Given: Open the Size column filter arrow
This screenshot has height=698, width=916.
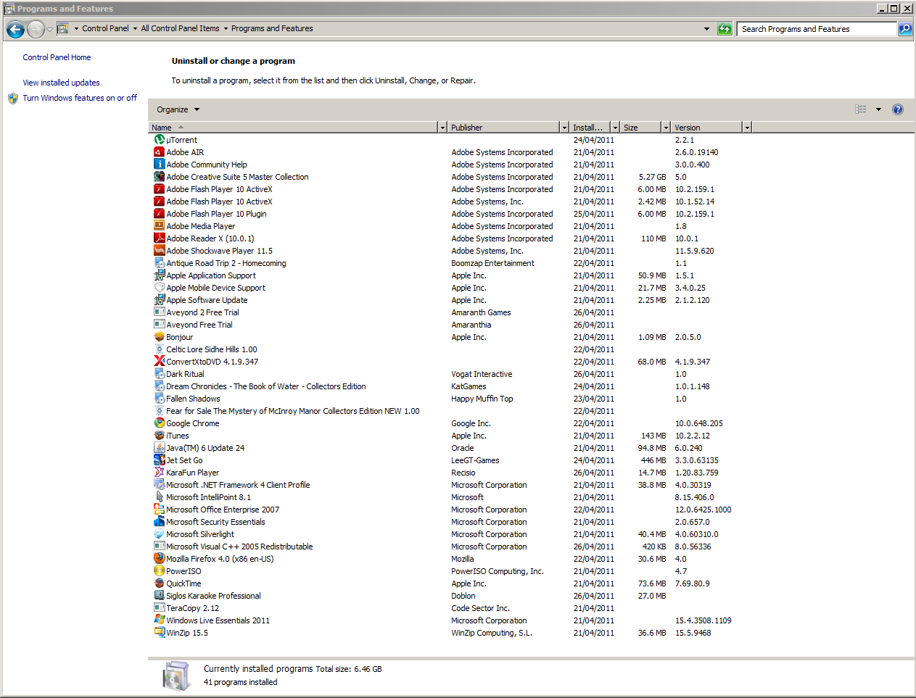Looking at the screenshot, I should [666, 128].
